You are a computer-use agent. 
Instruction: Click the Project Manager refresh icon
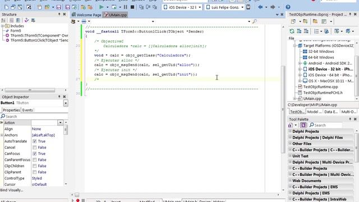292,31
